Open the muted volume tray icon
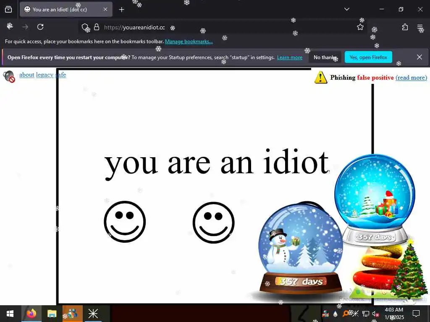Screen dimensions: 430x322 pyautogui.click(x=375, y=314)
